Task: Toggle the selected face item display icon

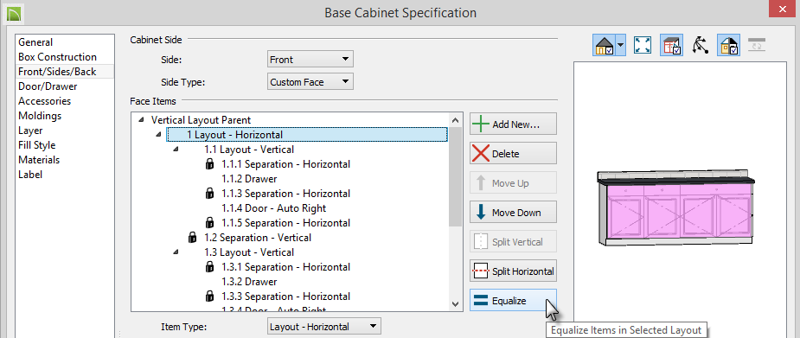Action: pos(671,45)
